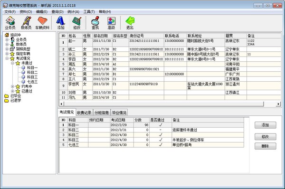The height and width of the screenshot is (189, 285).
Task: Switch to the 毕业情况 tab
Action: (x=119, y=113)
